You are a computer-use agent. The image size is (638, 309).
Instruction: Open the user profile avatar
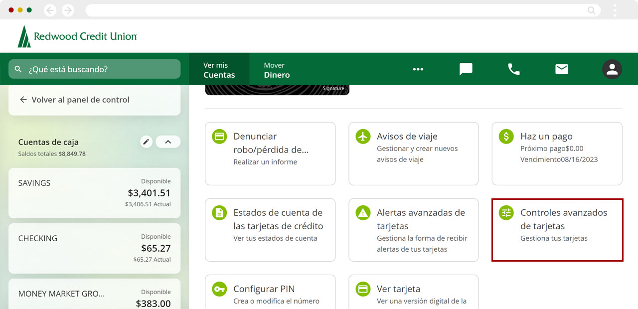click(x=612, y=69)
